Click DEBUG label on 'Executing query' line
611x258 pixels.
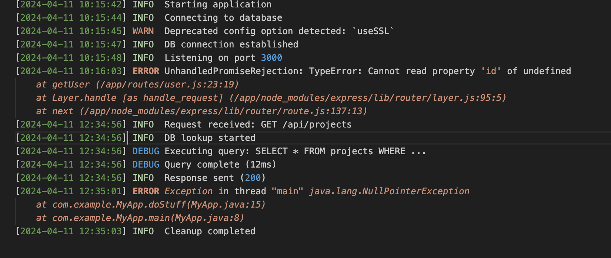pos(146,151)
